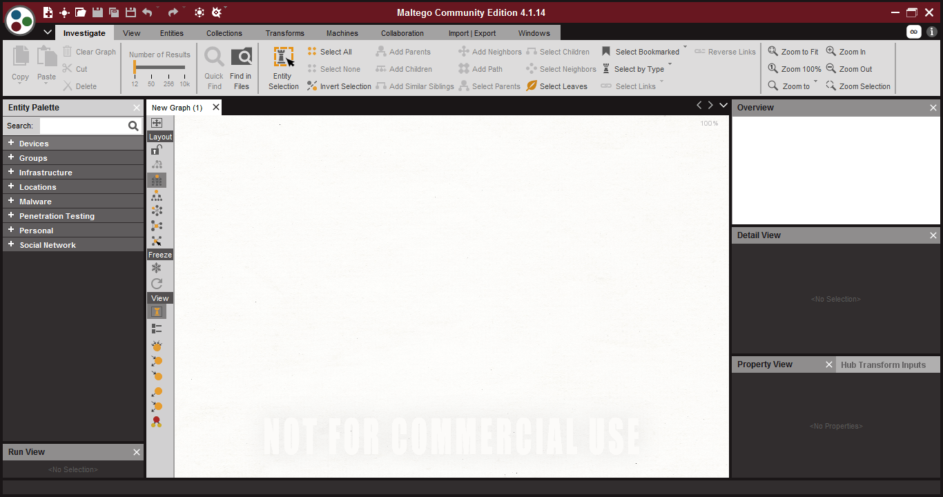
Task: Show the next graph tab arrow
Action: (710, 105)
